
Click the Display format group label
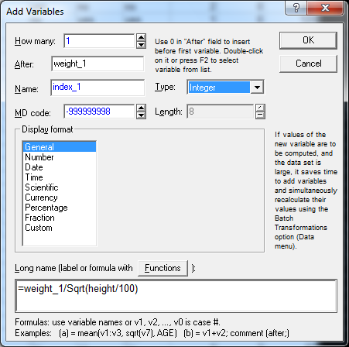(x=47, y=129)
